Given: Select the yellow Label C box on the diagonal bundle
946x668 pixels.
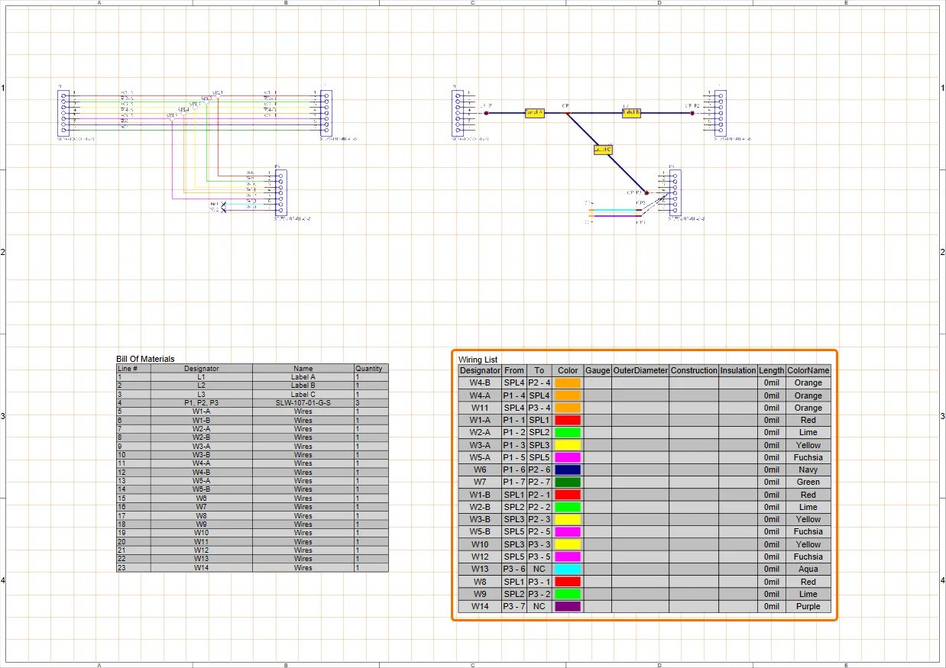Looking at the screenshot, I should click(602, 150).
